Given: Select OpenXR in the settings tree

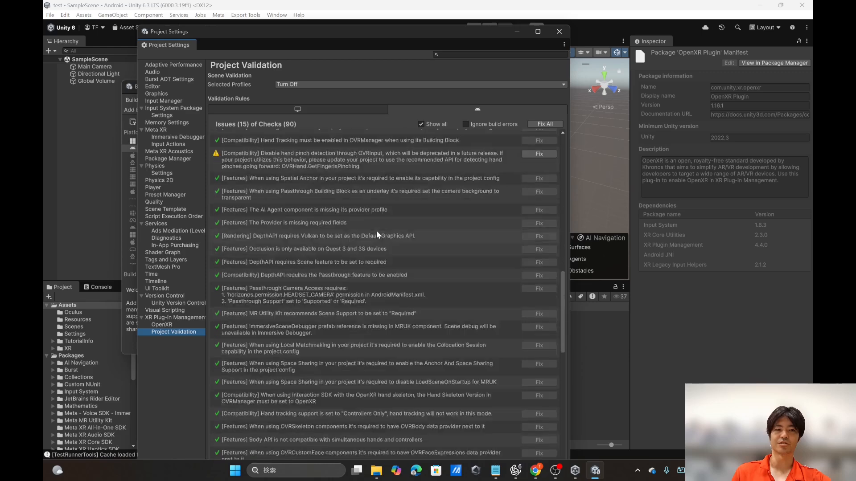Looking at the screenshot, I should coord(161,324).
